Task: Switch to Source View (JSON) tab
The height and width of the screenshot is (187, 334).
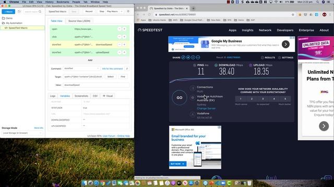Action: click(79, 21)
